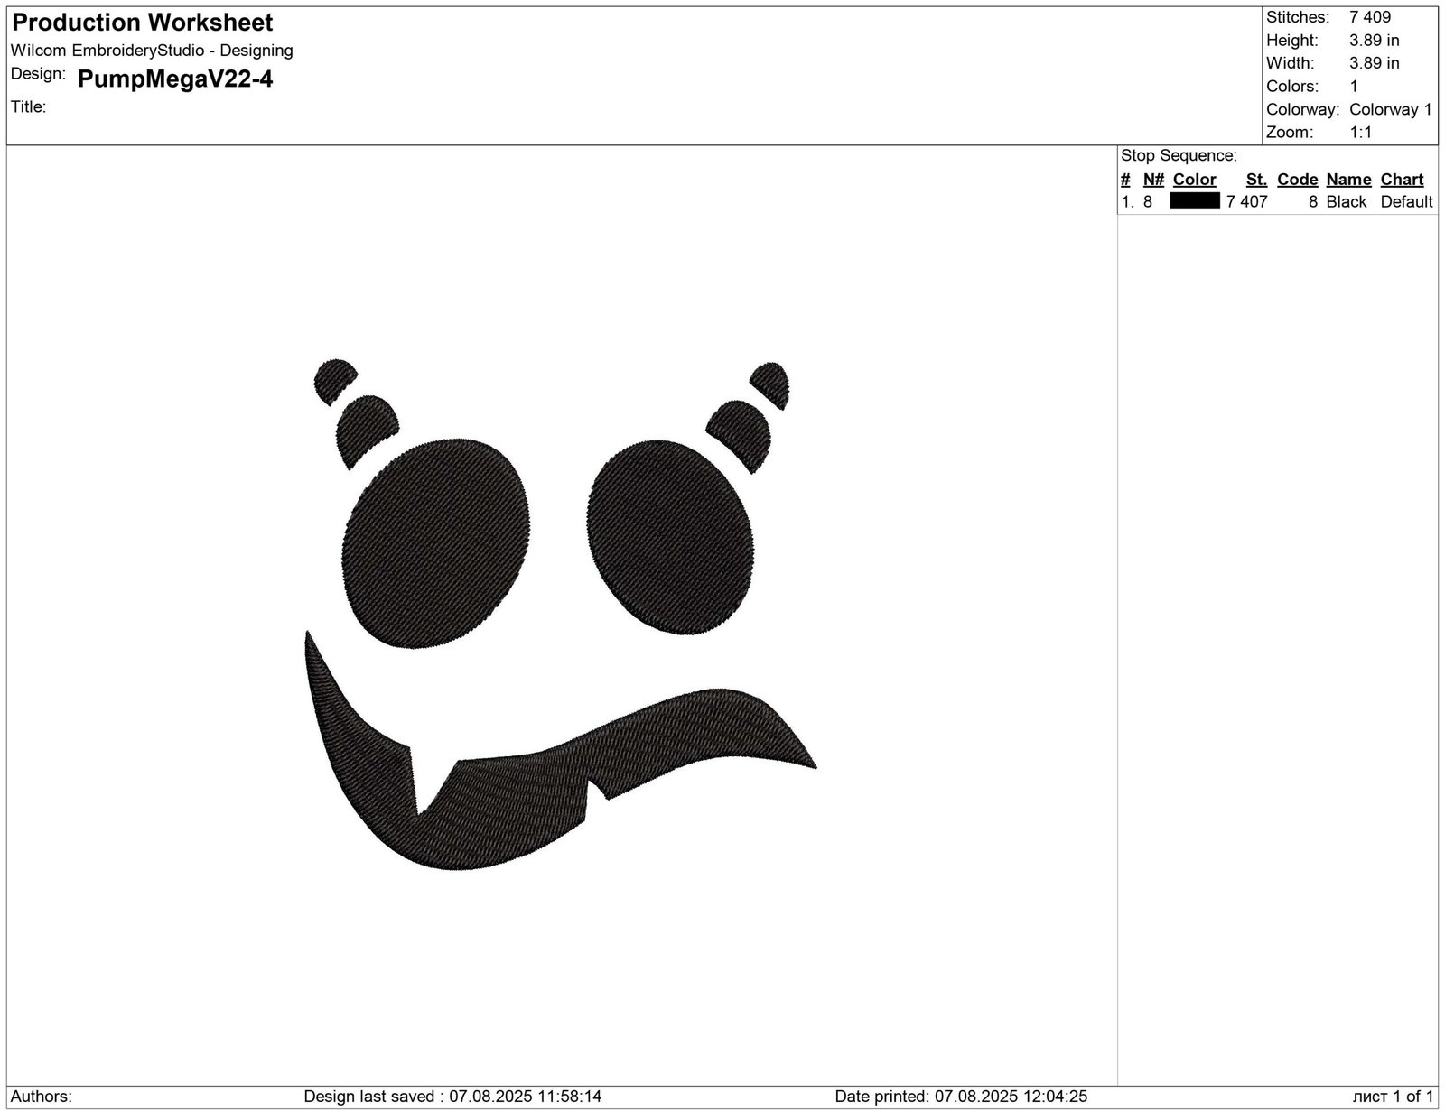
Task: Click the underlined Name column header
Action: click(x=1348, y=179)
